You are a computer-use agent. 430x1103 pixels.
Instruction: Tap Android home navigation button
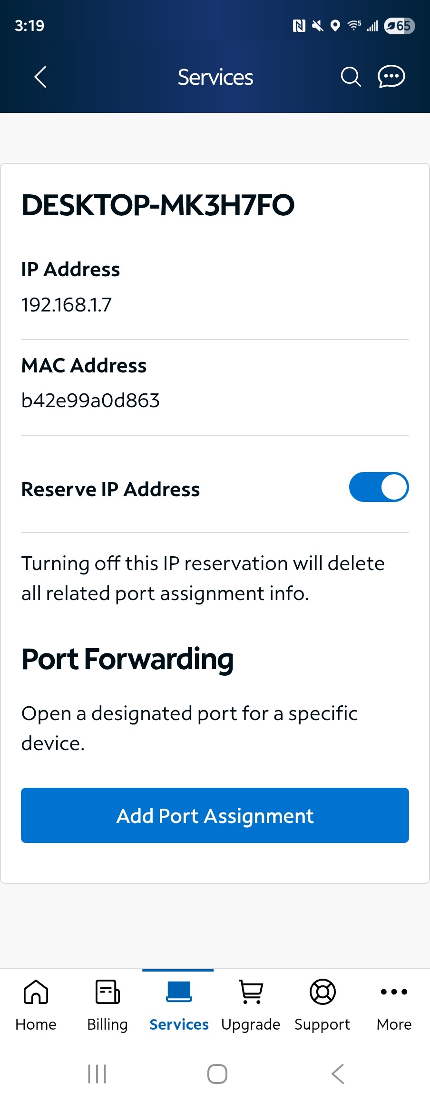(x=217, y=1074)
